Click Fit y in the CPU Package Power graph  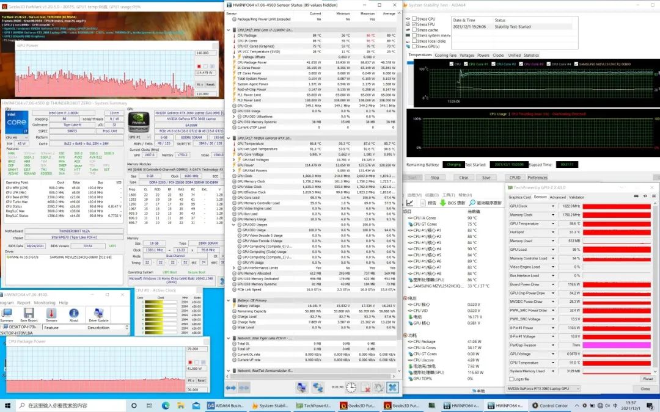[191, 380]
